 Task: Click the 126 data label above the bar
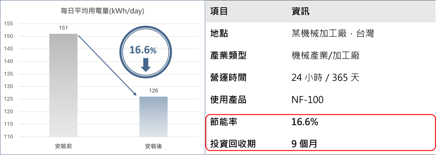coord(153,91)
